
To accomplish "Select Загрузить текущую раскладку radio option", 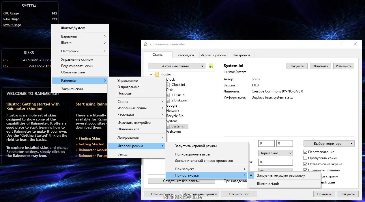I will tap(284, 175).
